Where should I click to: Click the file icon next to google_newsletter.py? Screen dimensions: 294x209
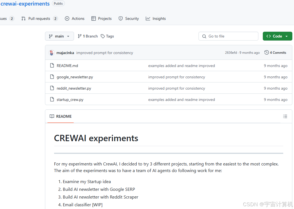tap(52, 77)
